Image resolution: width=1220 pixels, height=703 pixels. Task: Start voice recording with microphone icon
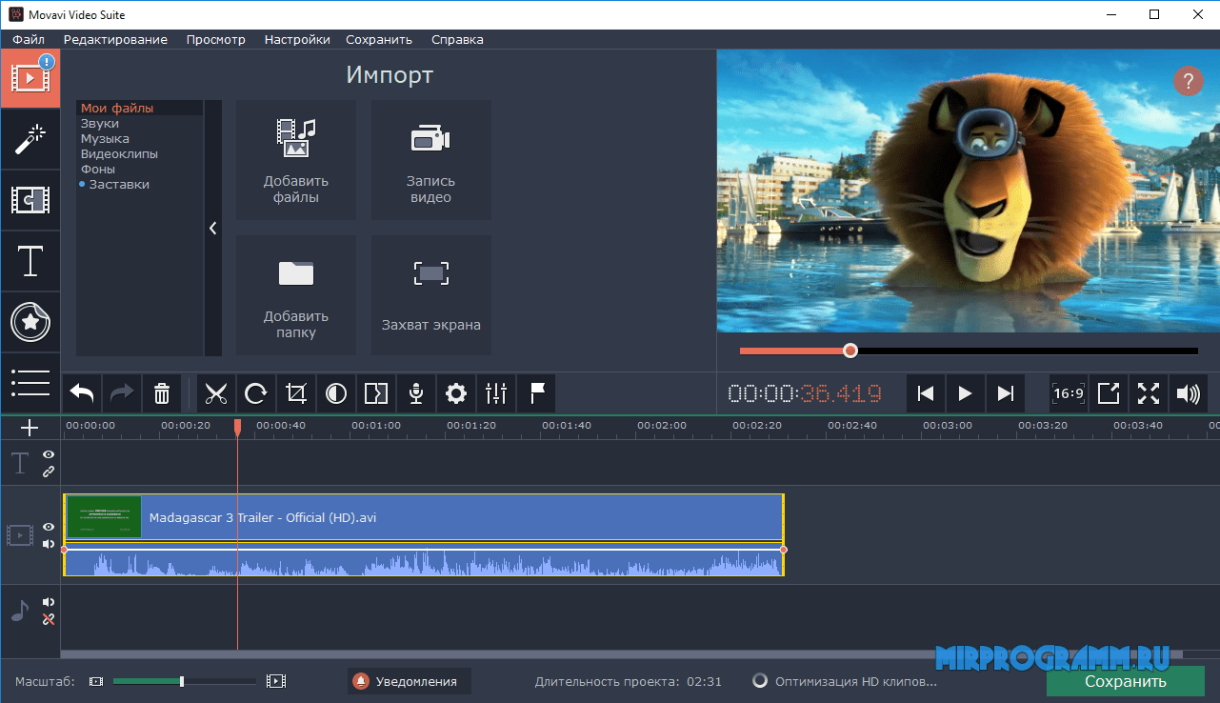[416, 393]
